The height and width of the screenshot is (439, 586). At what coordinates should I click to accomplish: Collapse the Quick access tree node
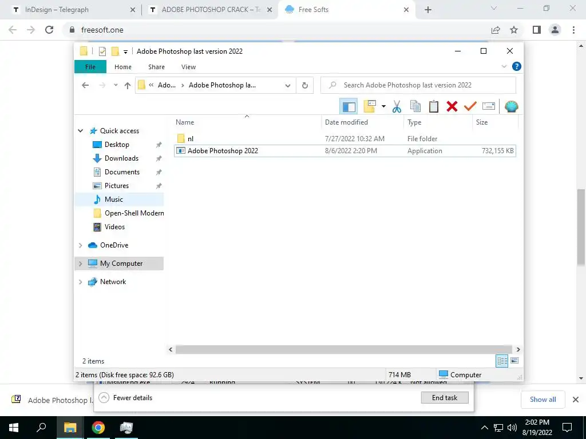click(80, 131)
